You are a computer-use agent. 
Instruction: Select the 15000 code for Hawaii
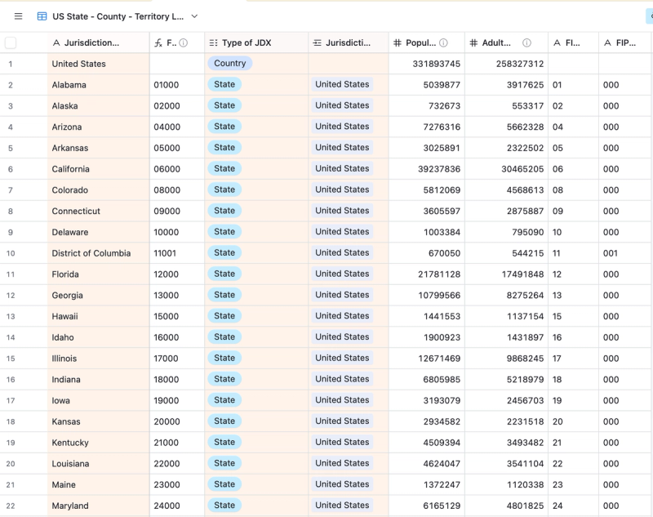coord(177,316)
